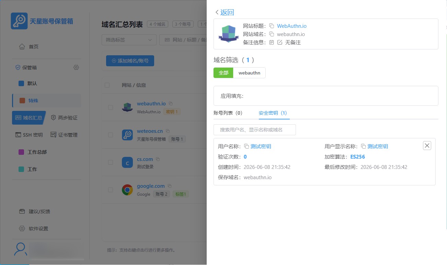Copy the webauthn.io domain in list
Image resolution: width=447 pixels, height=265 pixels.
pos(171,104)
